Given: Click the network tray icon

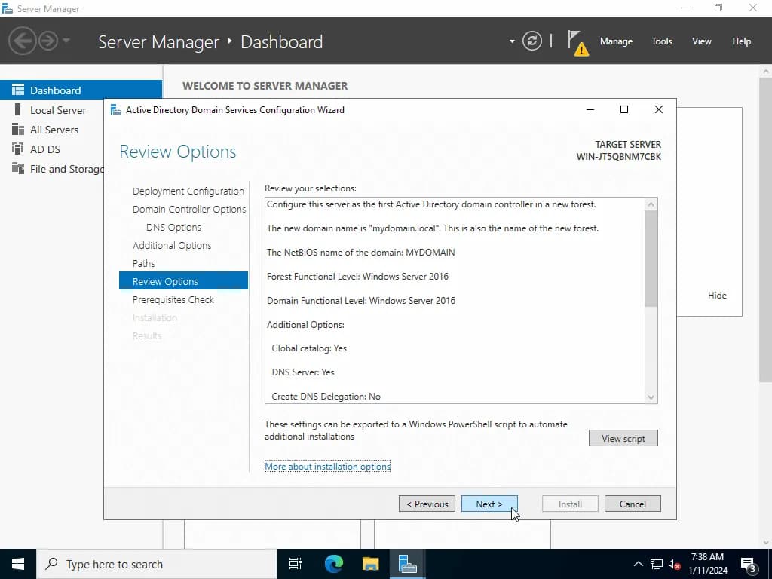Looking at the screenshot, I should [x=657, y=564].
